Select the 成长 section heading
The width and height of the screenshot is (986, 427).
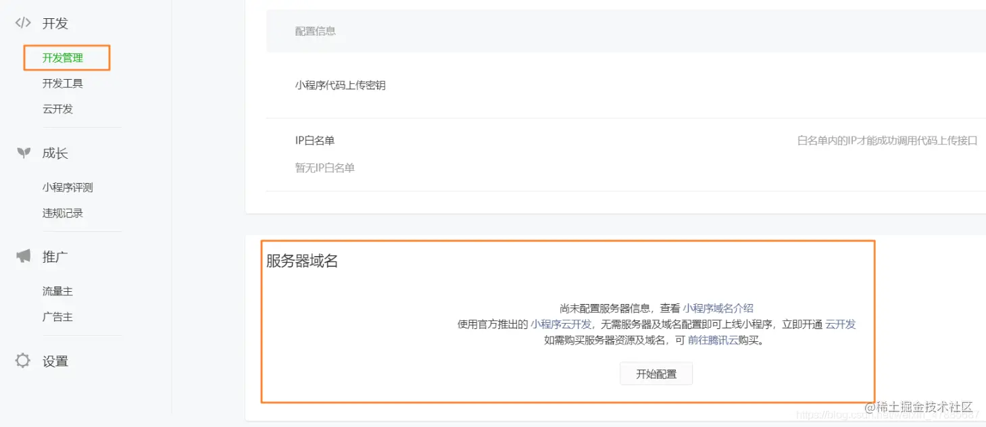click(x=55, y=153)
